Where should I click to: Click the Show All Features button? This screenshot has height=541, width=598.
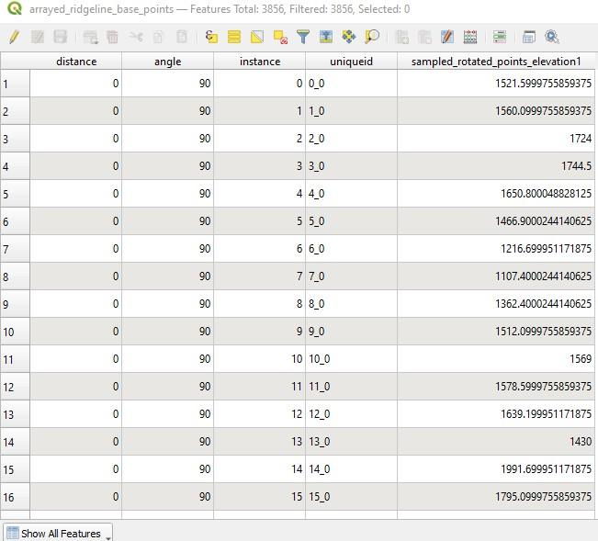click(58, 533)
